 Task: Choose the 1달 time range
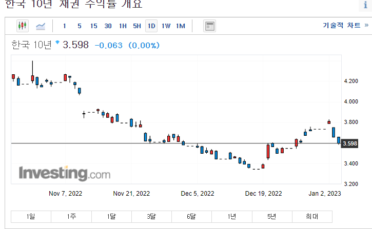(x=111, y=217)
